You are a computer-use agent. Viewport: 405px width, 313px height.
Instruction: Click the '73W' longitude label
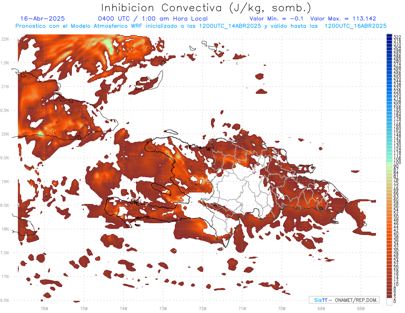click(163, 309)
